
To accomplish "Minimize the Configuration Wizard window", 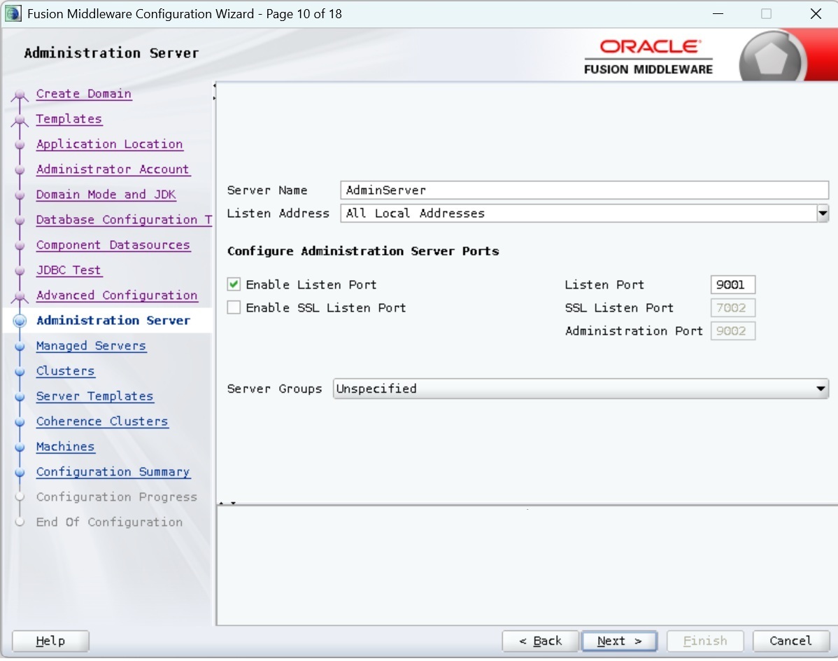I will click(x=718, y=13).
